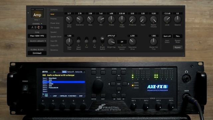Viewport: 213px width, 120px height.
Task: Click the NAV left button
Action: point(113,84)
